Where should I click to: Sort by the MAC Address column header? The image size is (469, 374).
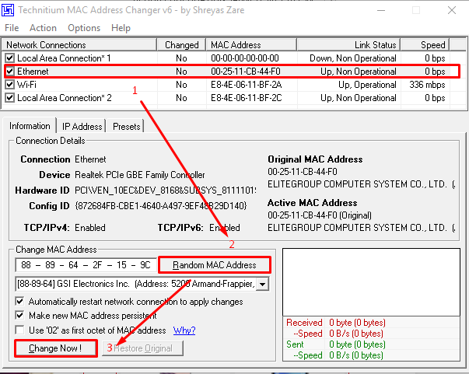251,45
